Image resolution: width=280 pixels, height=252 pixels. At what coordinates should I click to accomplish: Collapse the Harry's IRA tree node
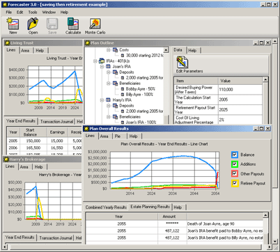coord(102,100)
